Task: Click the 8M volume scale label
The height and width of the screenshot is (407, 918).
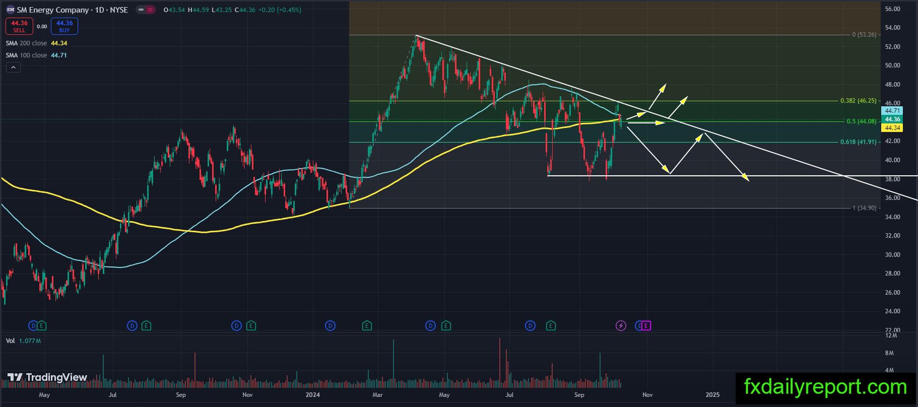Action: (889, 353)
